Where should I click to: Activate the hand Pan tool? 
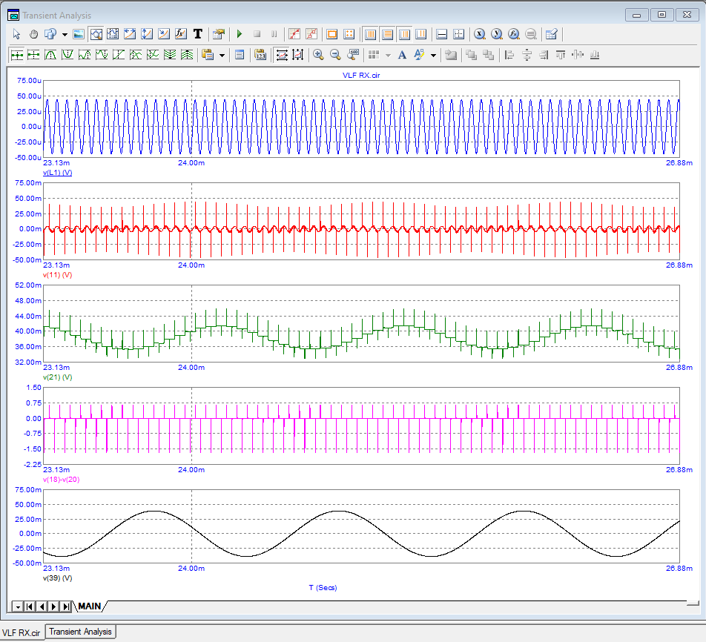tap(34, 34)
